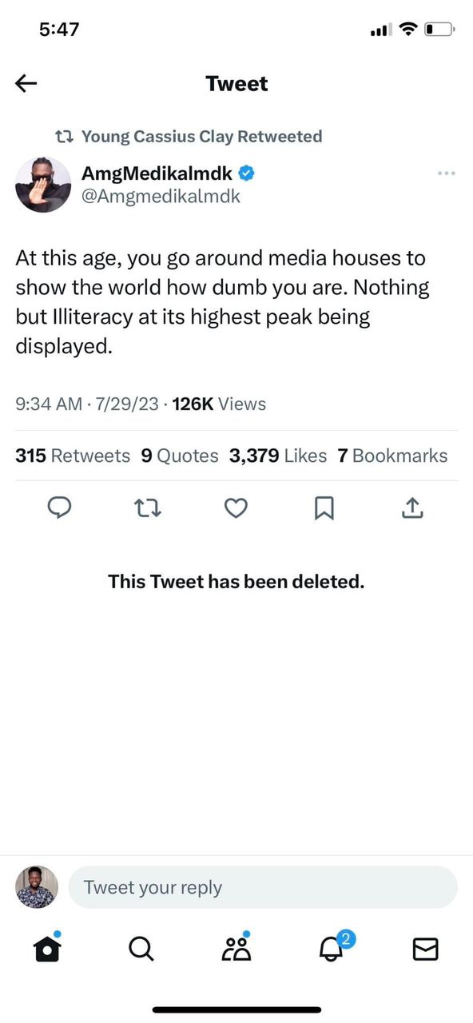The height and width of the screenshot is (1023, 473).
Task: Tap the retweet arrows icon
Action: (148, 508)
